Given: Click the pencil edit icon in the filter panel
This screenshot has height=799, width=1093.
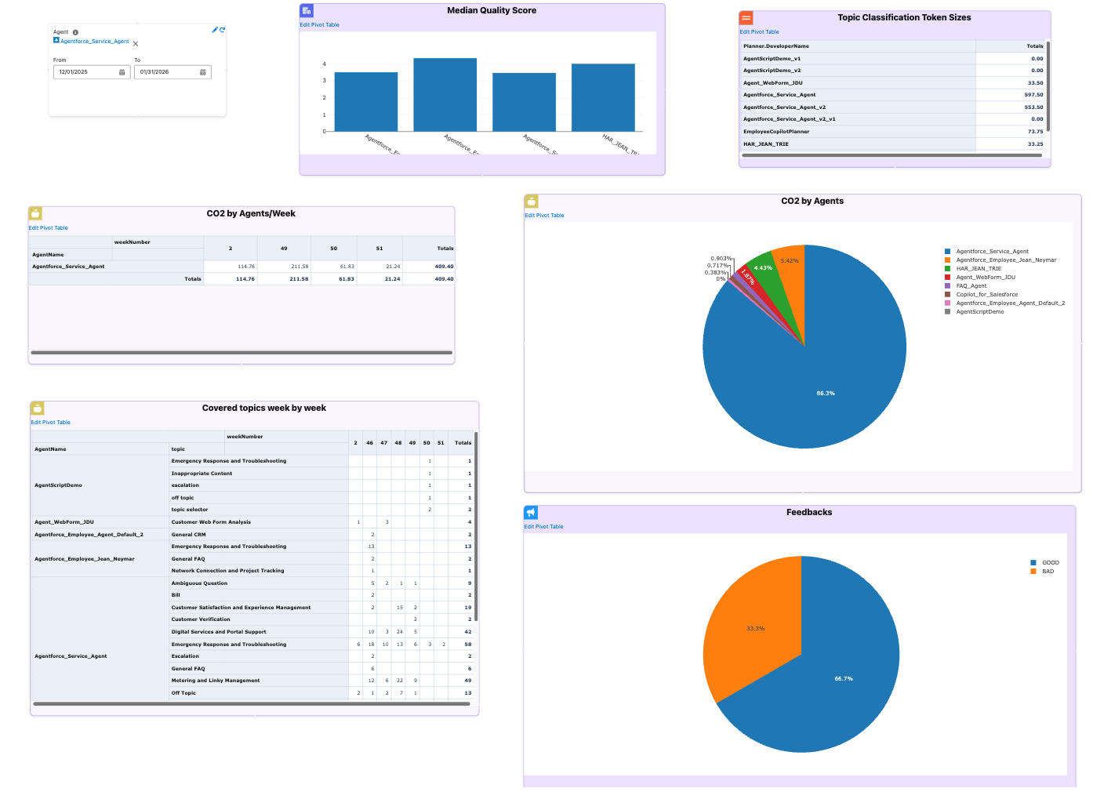Looking at the screenshot, I should pos(213,28).
